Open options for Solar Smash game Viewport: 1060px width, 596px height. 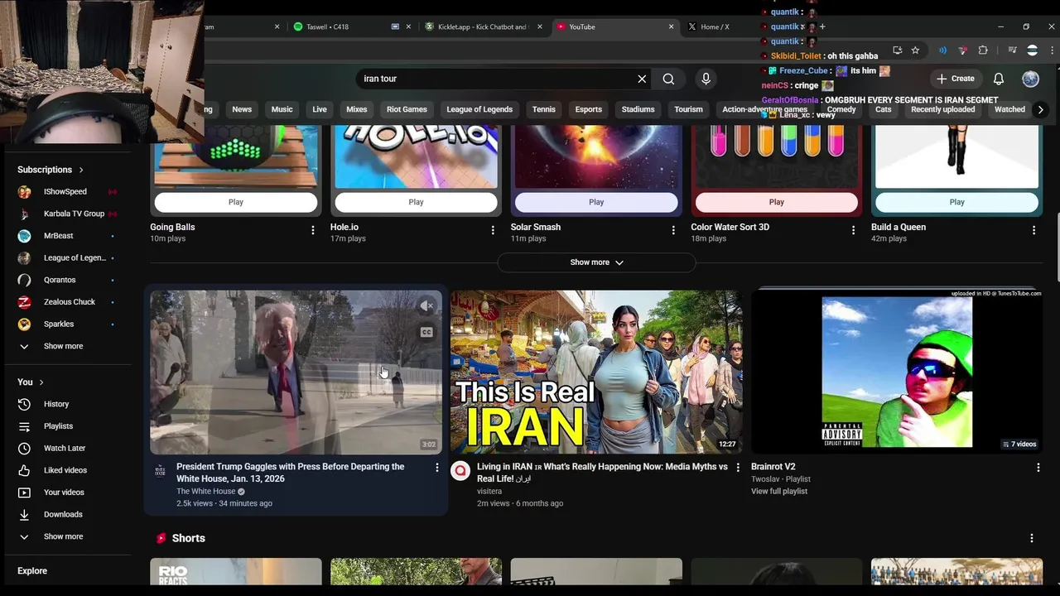pyautogui.click(x=673, y=230)
